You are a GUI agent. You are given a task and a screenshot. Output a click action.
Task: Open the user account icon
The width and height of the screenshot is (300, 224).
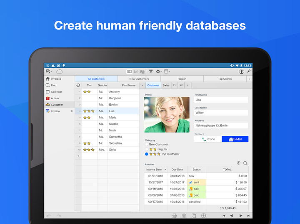(x=241, y=71)
